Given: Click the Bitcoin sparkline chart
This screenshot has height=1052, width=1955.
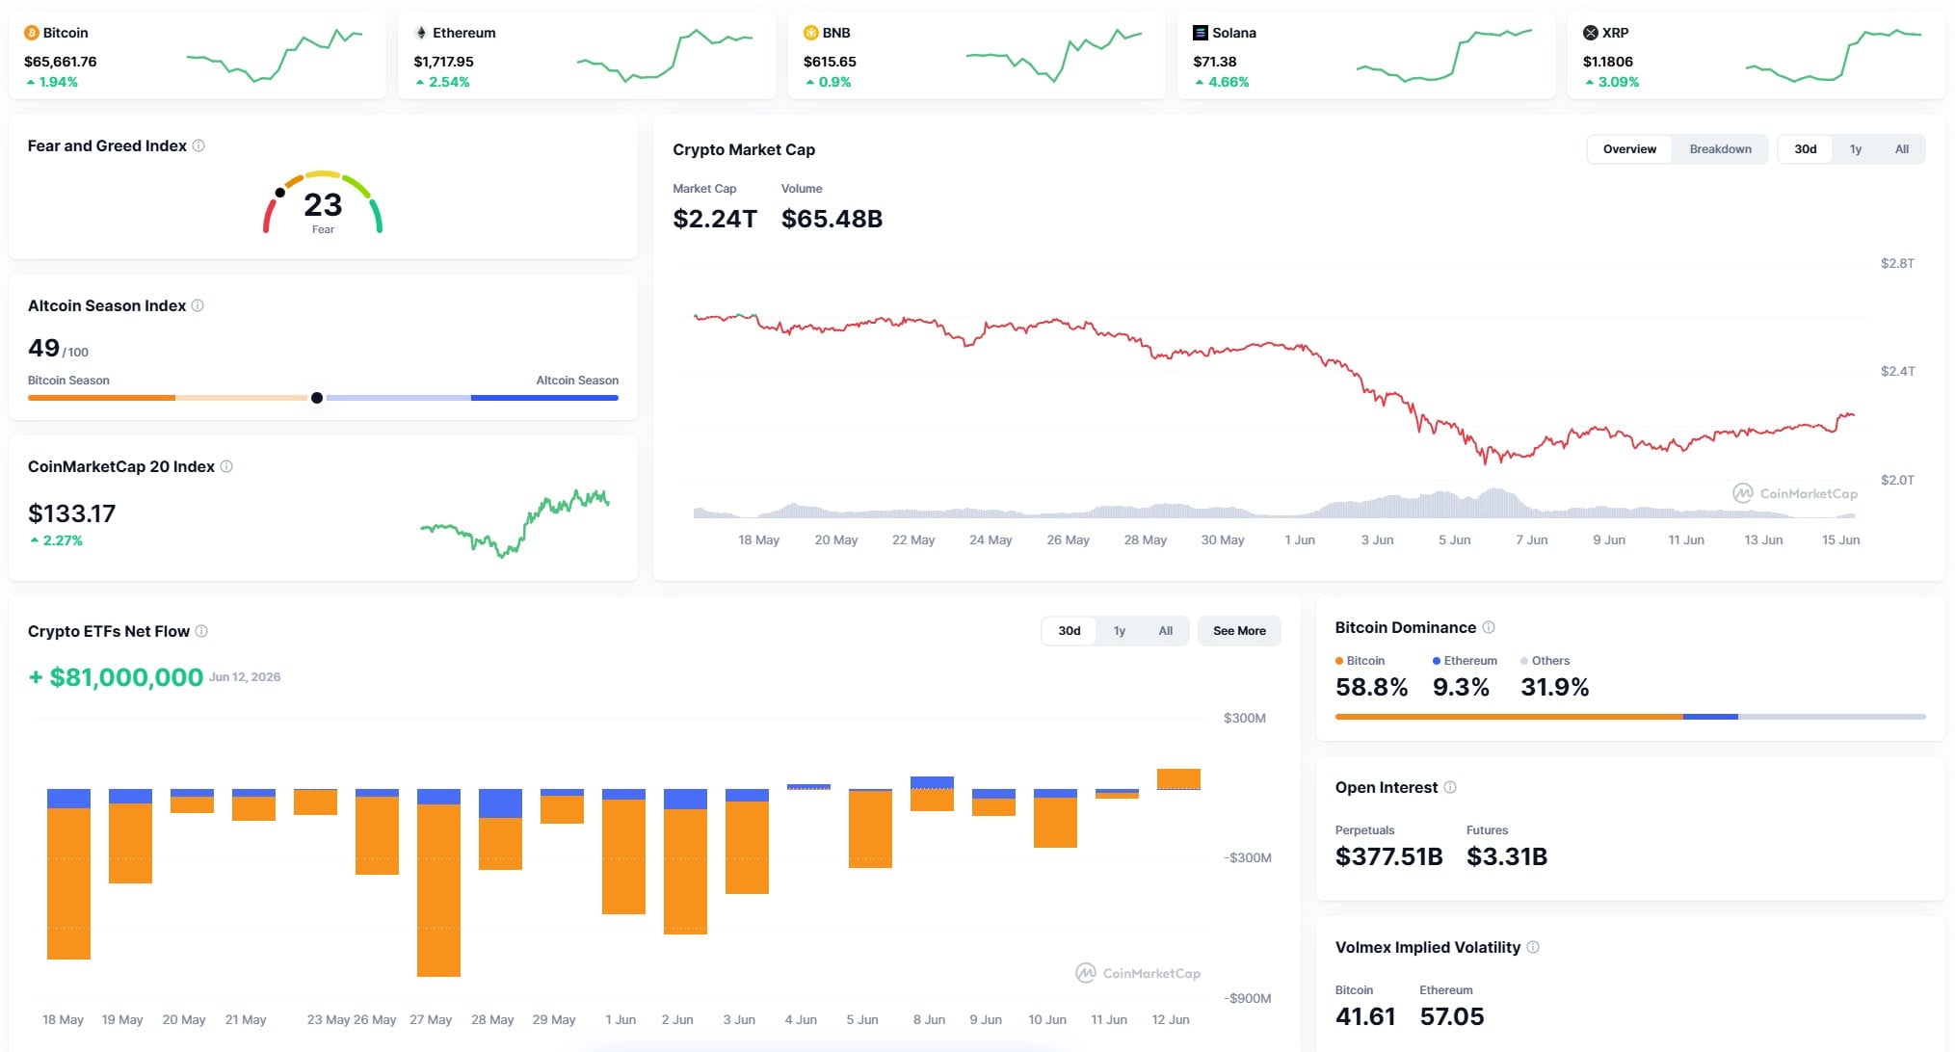Looking at the screenshot, I should 275,56.
